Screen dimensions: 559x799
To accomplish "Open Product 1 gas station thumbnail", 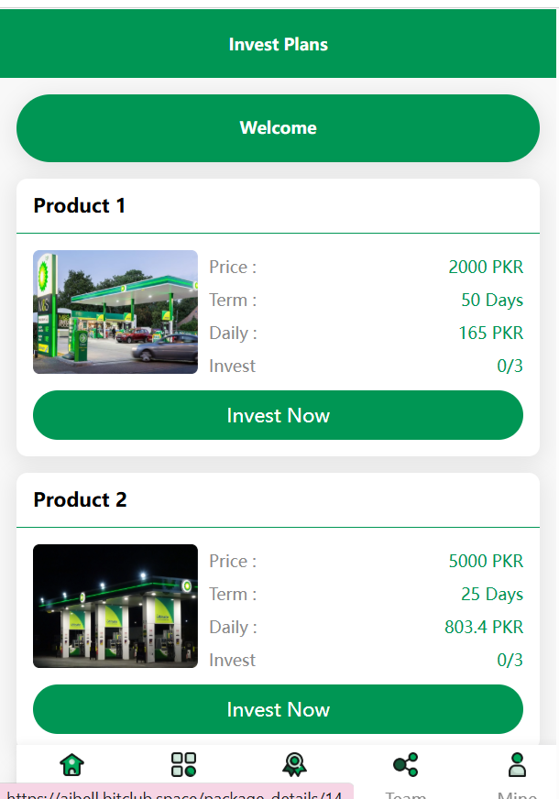I will tap(115, 312).
